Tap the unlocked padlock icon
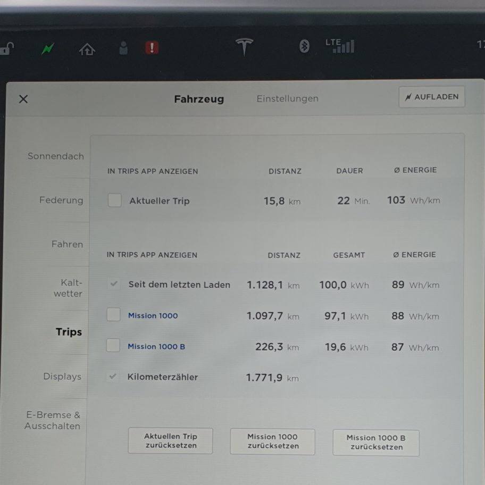 tap(7, 48)
